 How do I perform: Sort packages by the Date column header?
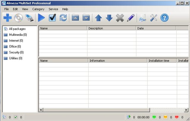tap(156, 28)
